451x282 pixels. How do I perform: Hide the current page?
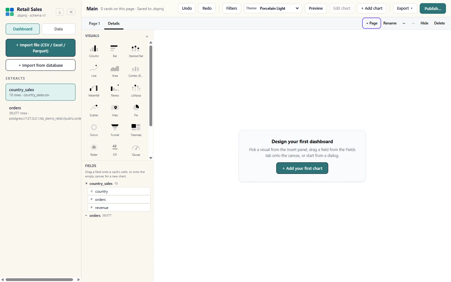[424, 23]
